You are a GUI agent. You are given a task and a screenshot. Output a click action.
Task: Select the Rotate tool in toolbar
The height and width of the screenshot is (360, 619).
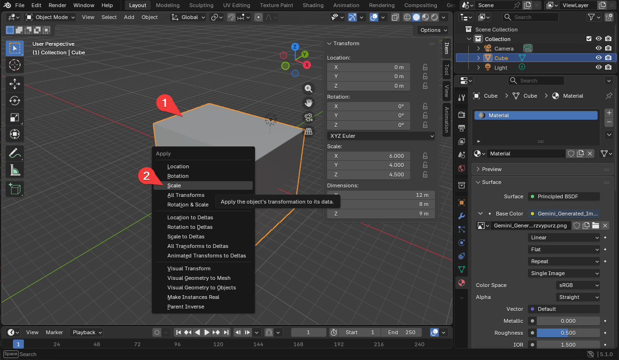15,101
